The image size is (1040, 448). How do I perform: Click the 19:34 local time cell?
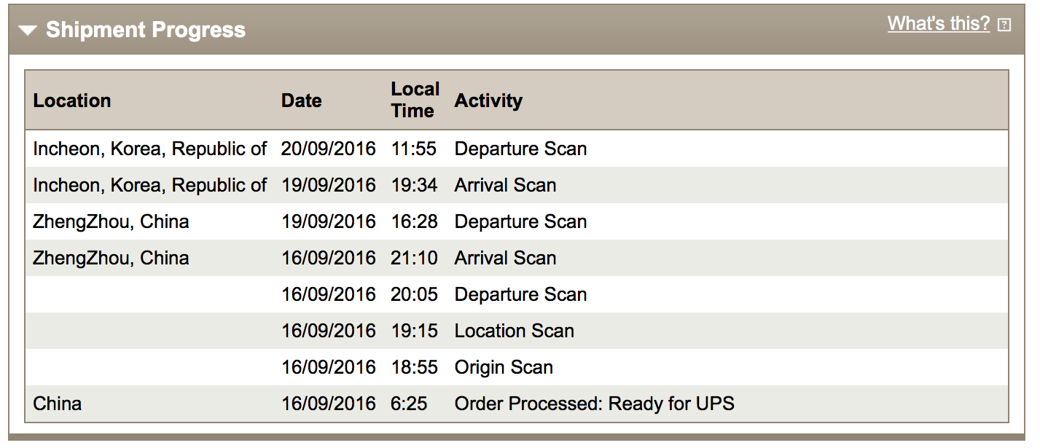(x=414, y=186)
